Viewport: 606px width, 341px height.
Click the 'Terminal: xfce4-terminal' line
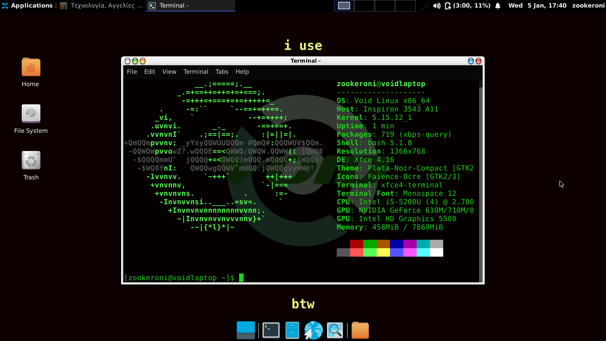[x=390, y=185]
